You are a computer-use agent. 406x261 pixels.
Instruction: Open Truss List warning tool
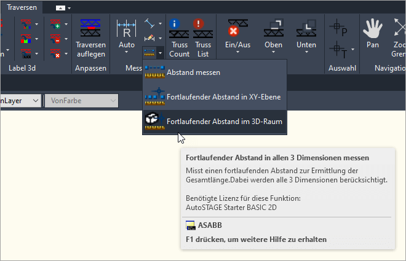(203, 38)
